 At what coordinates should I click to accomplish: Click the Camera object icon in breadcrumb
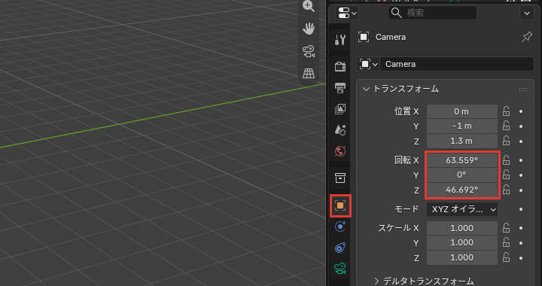[364, 37]
